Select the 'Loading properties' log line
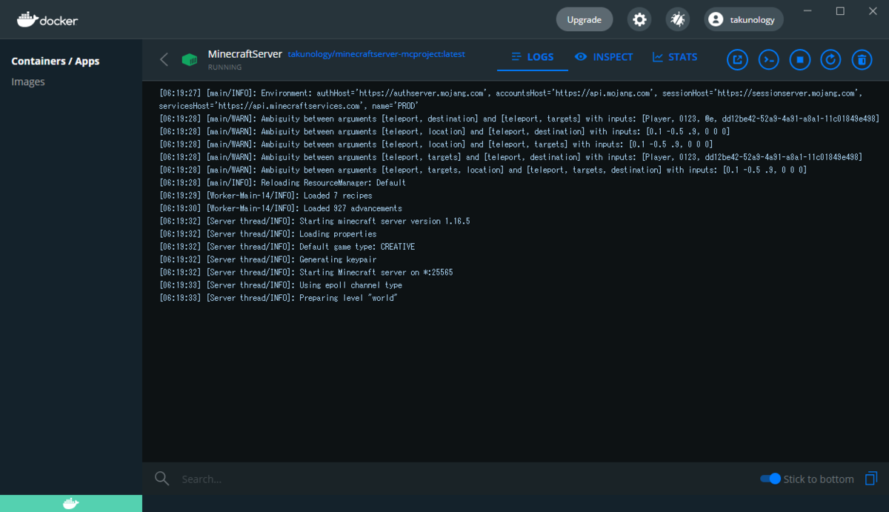 (268, 234)
